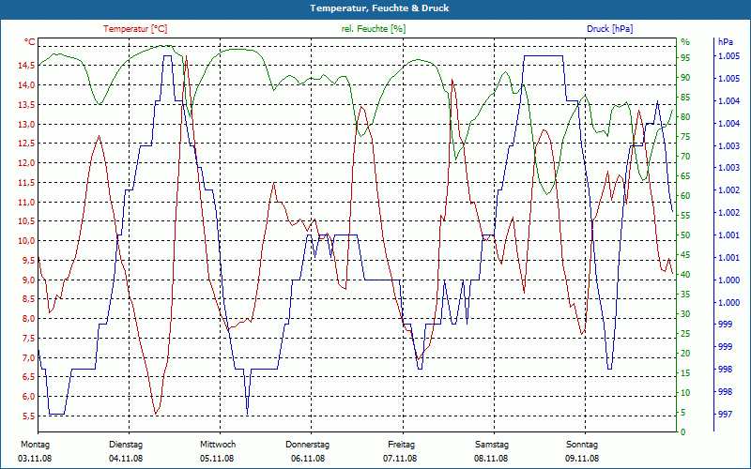
Task: Click the green "90" humidity axis value
Action: click(685, 78)
